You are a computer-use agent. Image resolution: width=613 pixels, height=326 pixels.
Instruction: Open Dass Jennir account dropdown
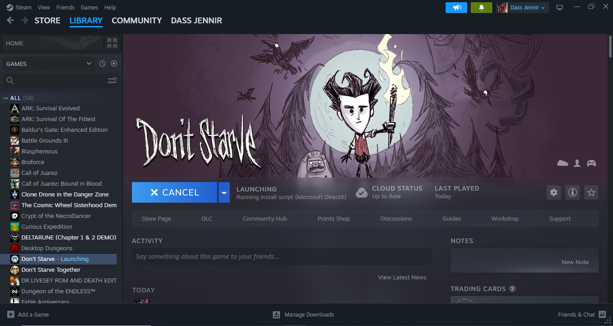pos(522,8)
